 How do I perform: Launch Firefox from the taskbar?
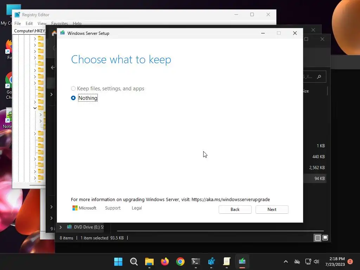coord(165,262)
